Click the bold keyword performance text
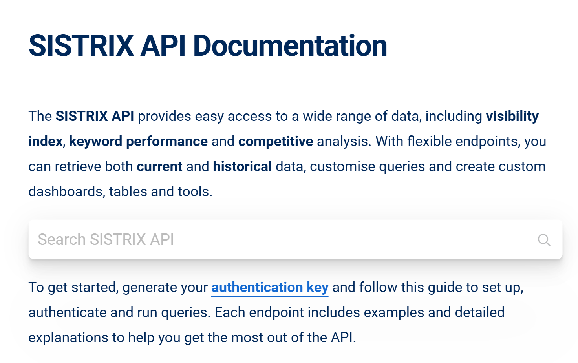The height and width of the screenshot is (363, 578). pos(138,141)
